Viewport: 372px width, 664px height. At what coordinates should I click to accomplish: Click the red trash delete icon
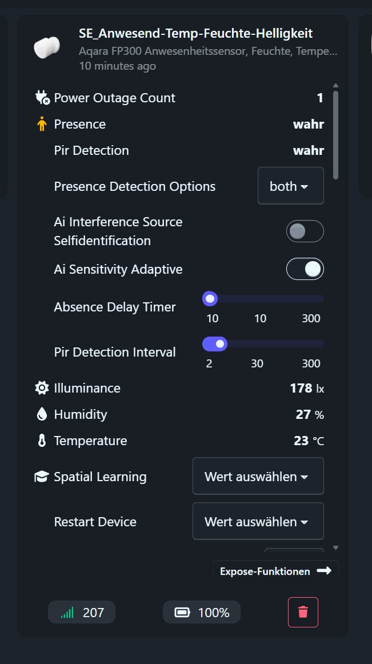(303, 613)
